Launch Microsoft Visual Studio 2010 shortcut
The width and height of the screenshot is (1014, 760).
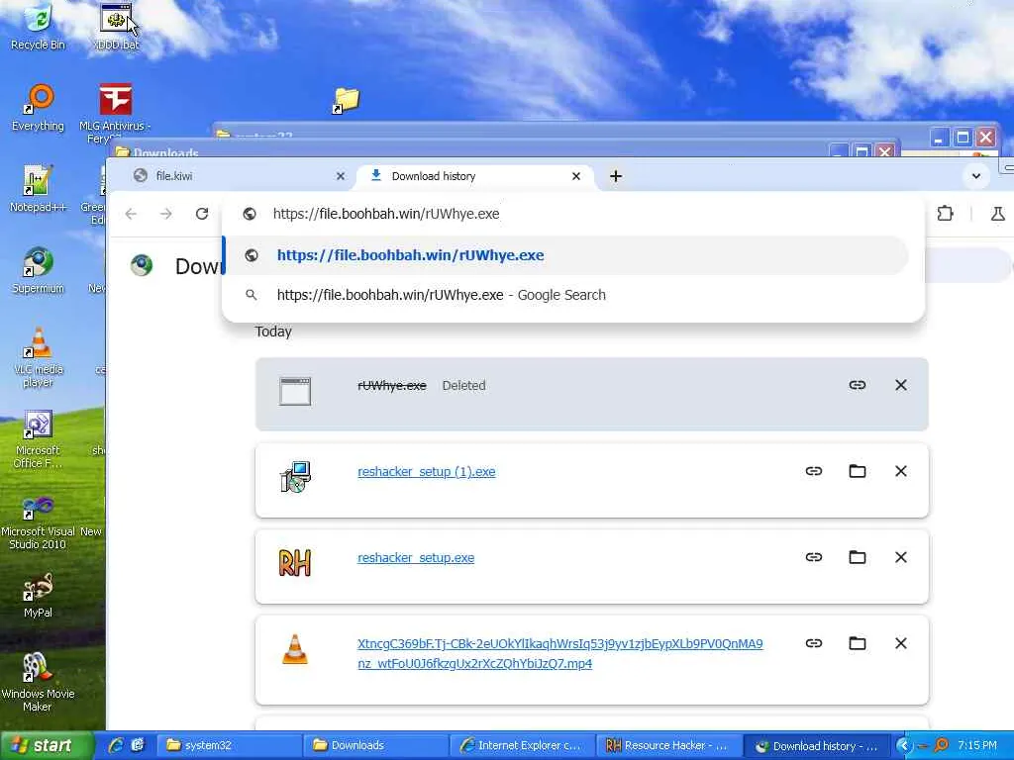(39, 521)
